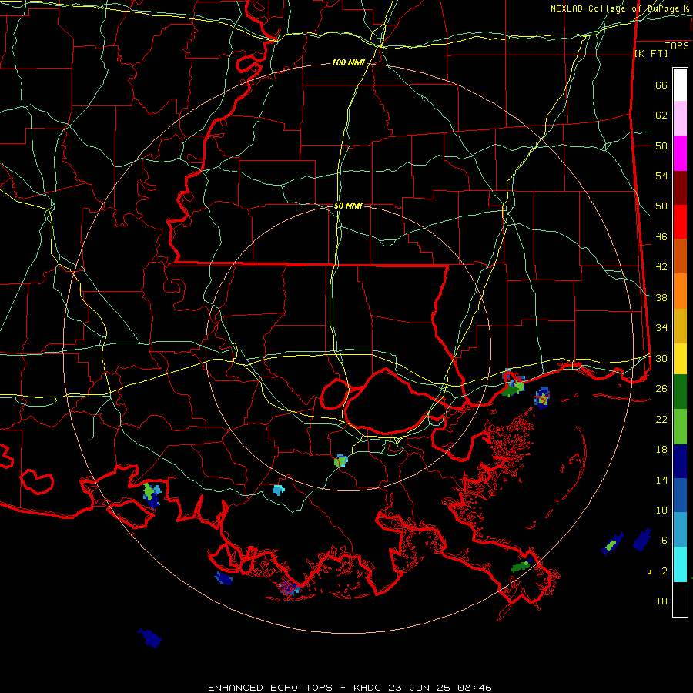This screenshot has height=693, width=693.
Task: Click the legend value '38'
Action: click(661, 298)
